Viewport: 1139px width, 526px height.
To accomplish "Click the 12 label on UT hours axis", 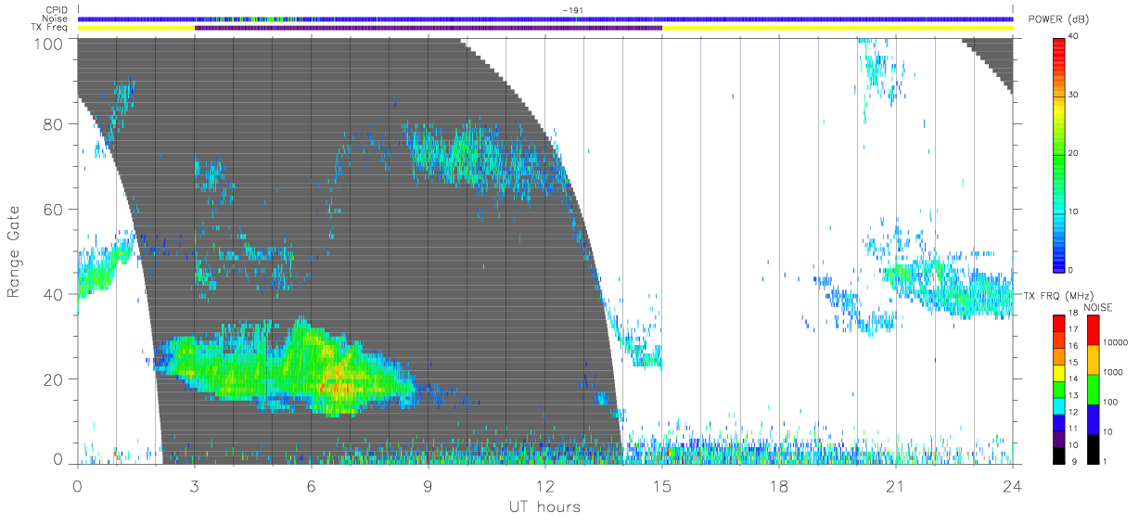I will (545, 484).
